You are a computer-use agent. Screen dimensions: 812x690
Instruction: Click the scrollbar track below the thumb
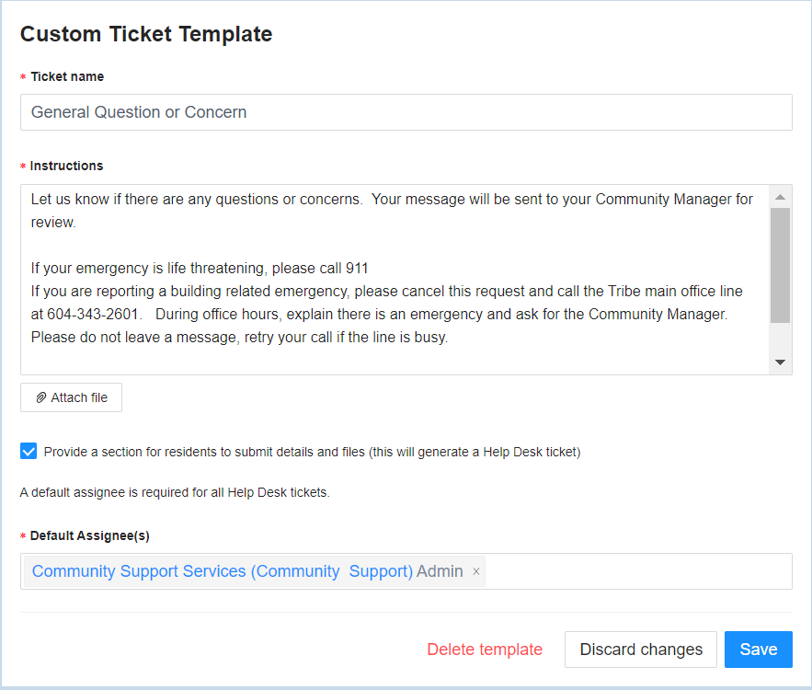[x=781, y=338]
